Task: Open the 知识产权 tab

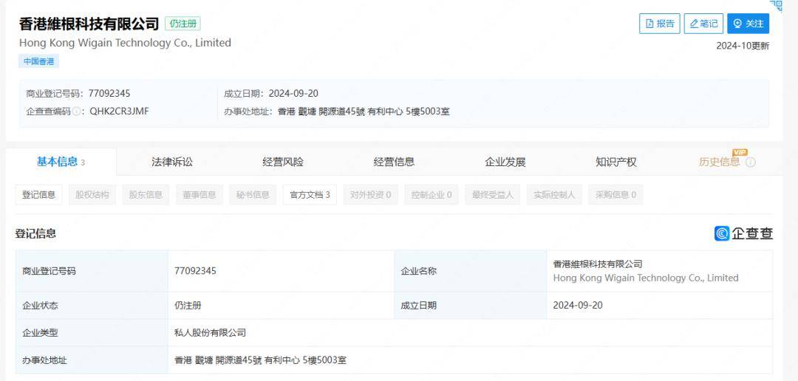Action: click(x=615, y=162)
